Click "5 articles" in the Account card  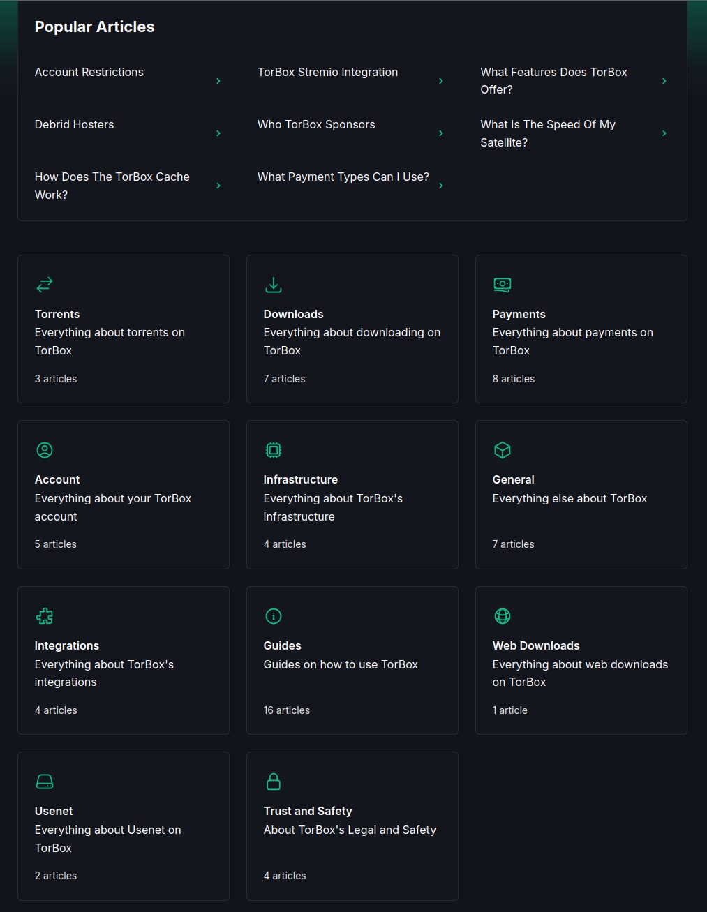point(56,544)
